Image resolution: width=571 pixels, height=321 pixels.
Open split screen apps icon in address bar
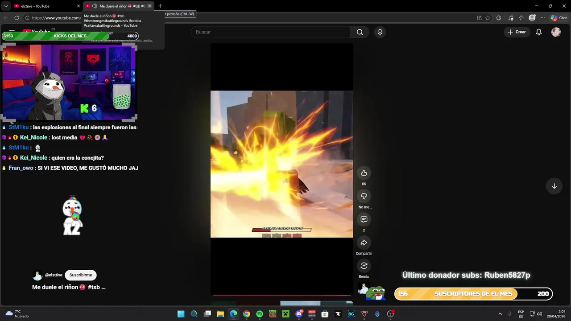pyautogui.click(x=479, y=18)
